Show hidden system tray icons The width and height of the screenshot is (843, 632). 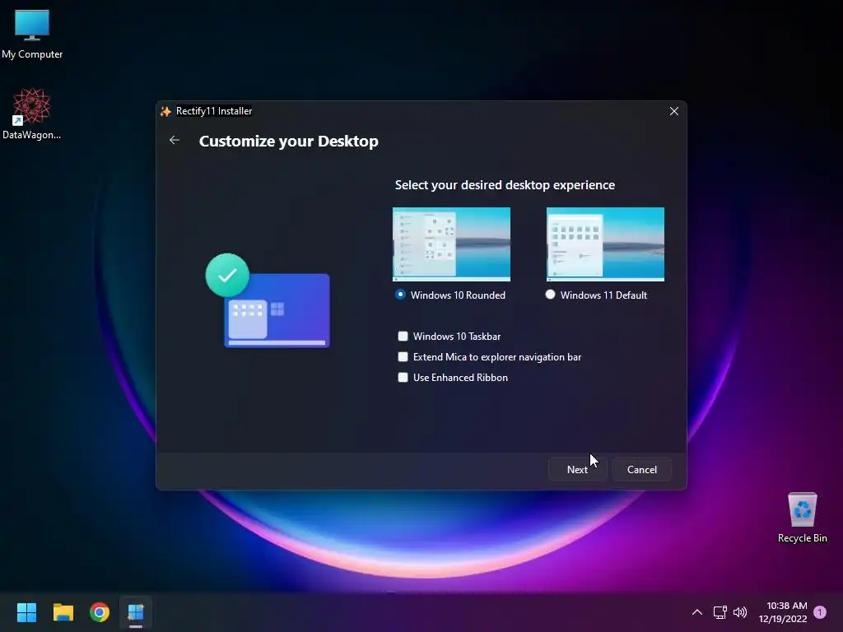[x=696, y=612]
